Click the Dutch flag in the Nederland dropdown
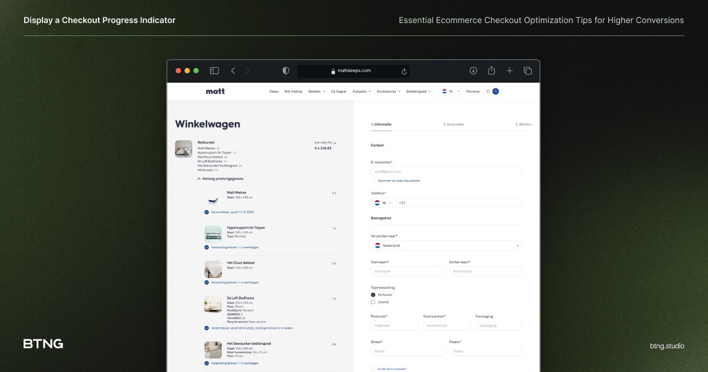 (378, 246)
